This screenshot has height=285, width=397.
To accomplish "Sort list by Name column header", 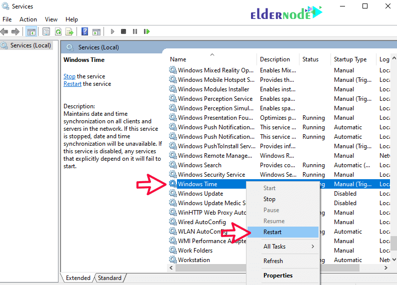I will 178,59.
